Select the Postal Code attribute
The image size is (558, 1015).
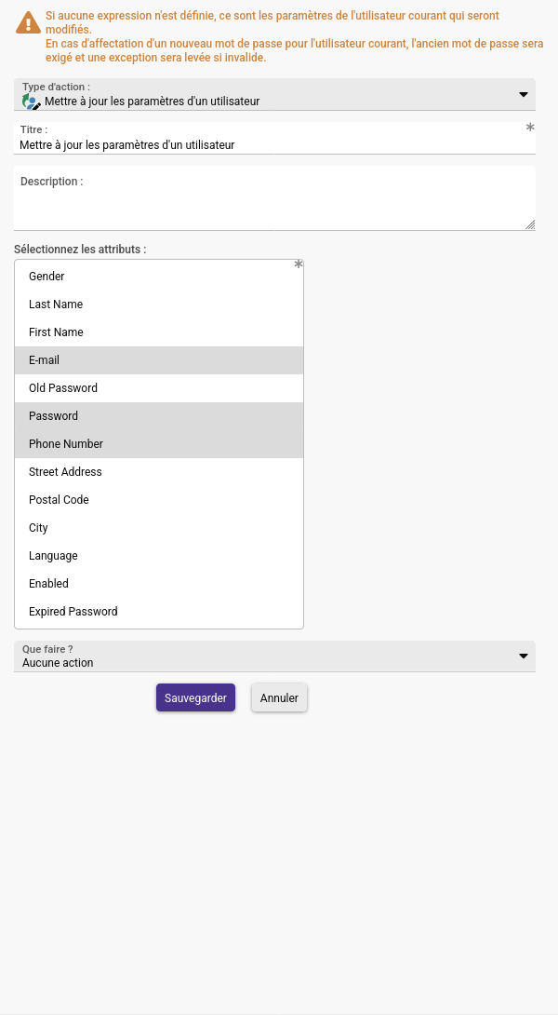[x=158, y=500]
